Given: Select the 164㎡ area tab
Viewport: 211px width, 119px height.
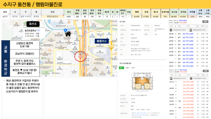Looking at the screenshot, I should pos(133,68).
